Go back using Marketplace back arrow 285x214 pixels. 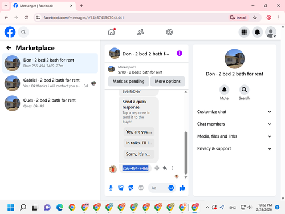9,48
